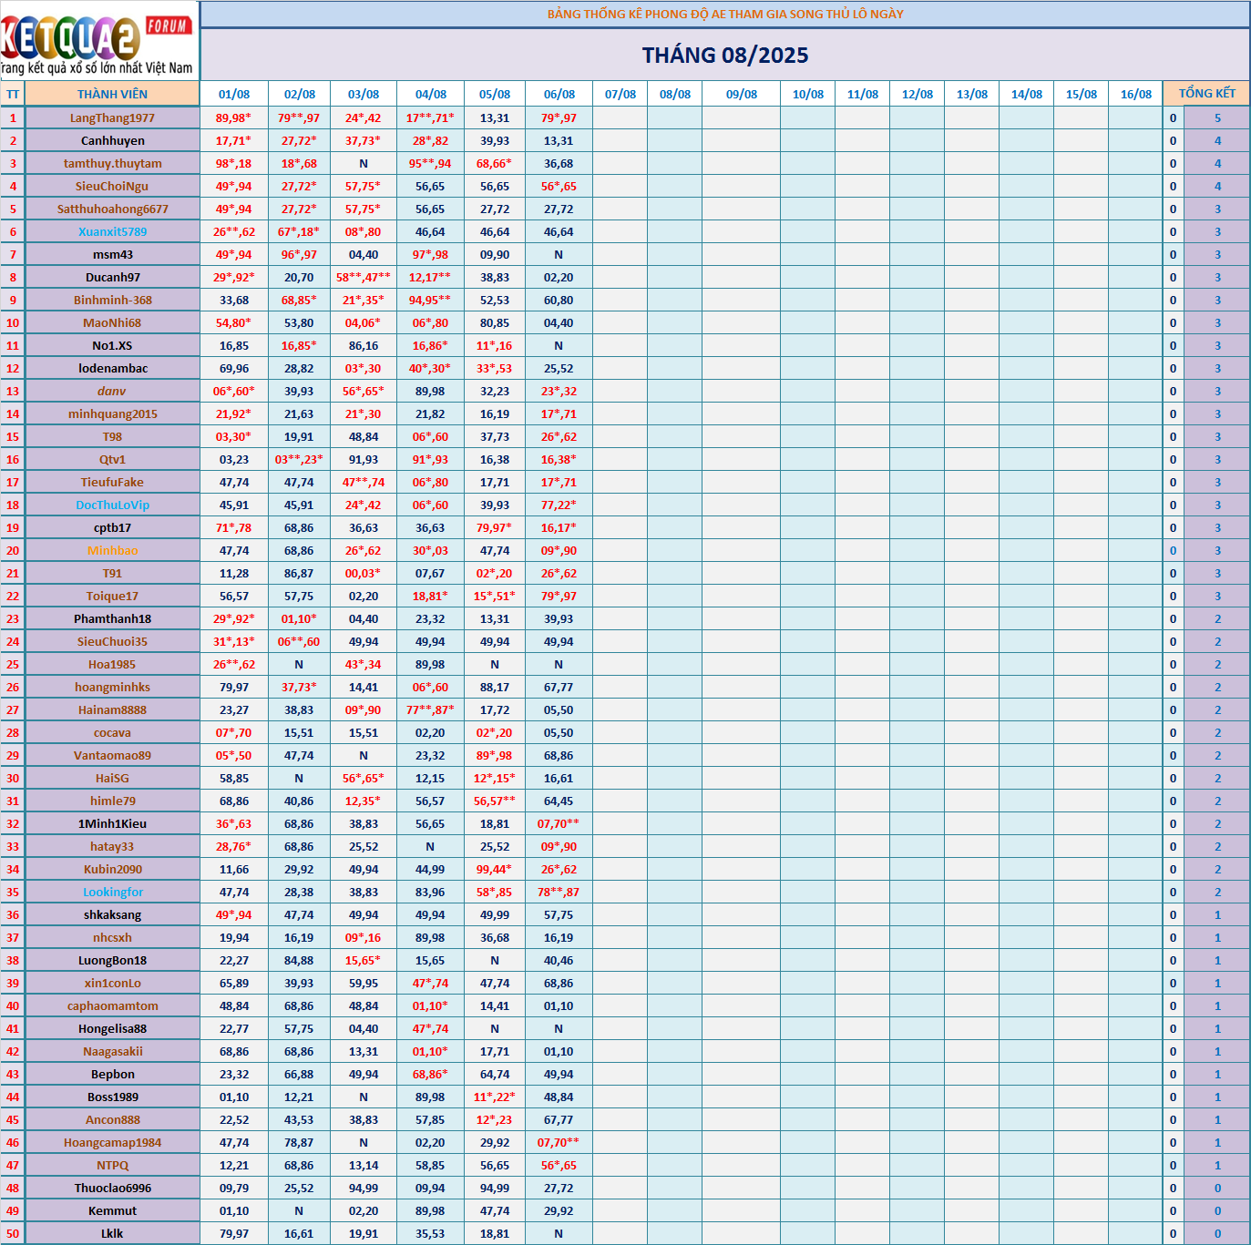The height and width of the screenshot is (1245, 1251).
Task: Click the Lklk member name
Action: point(112,1233)
